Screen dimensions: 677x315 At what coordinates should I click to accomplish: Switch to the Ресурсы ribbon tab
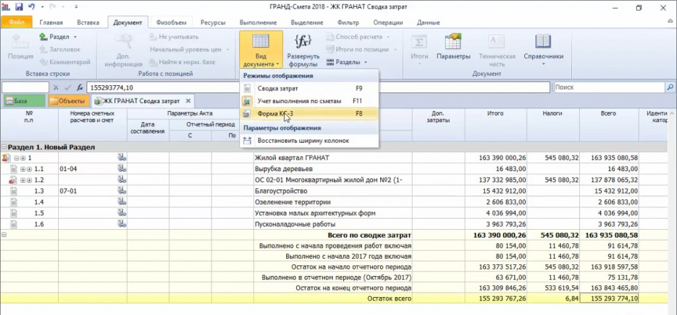pyautogui.click(x=213, y=22)
